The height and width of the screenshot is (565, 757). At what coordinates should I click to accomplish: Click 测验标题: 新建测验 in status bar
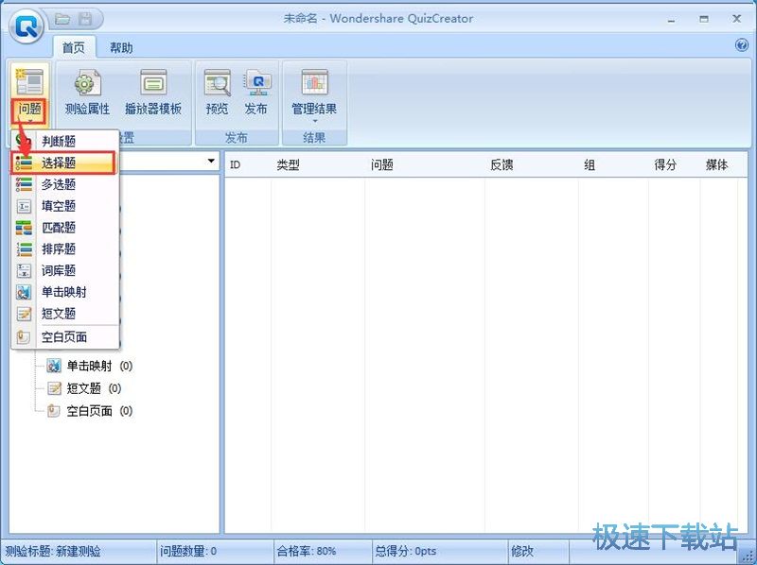(x=53, y=551)
